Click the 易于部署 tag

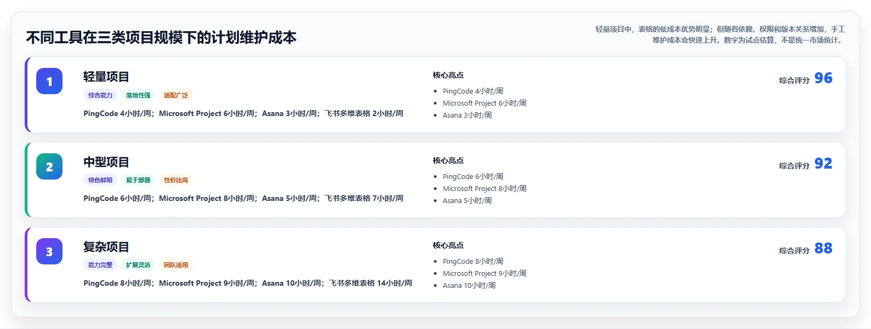pyautogui.click(x=138, y=180)
